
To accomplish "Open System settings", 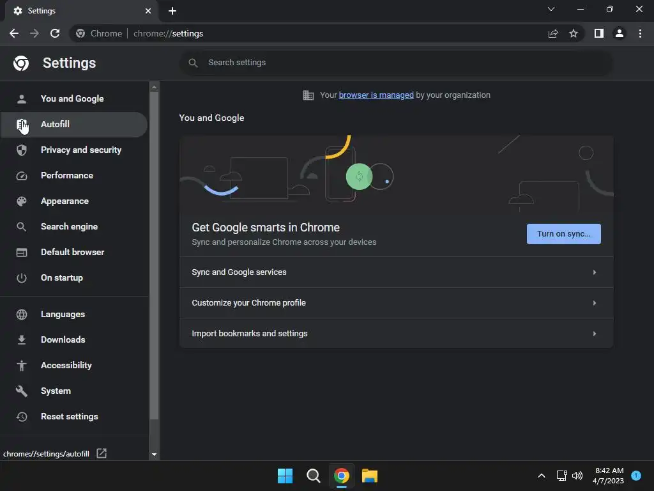I will [74, 391].
